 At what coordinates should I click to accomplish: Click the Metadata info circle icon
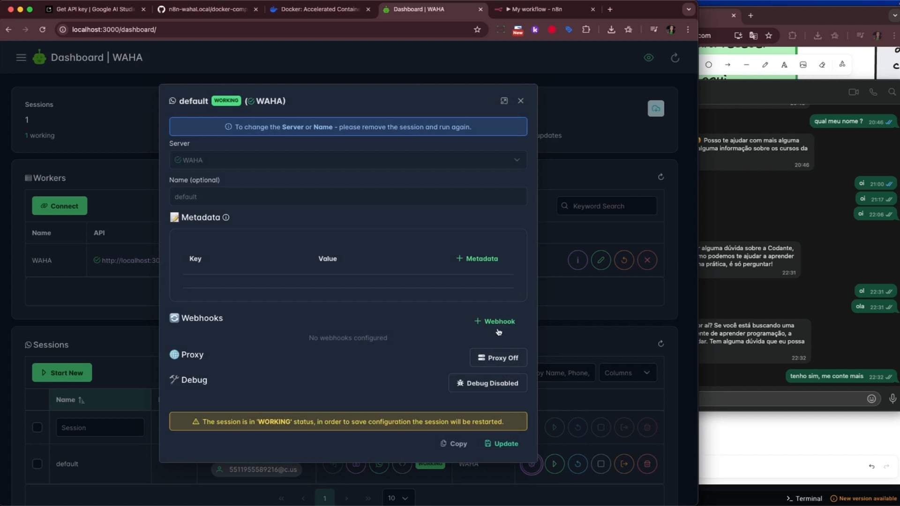226,217
